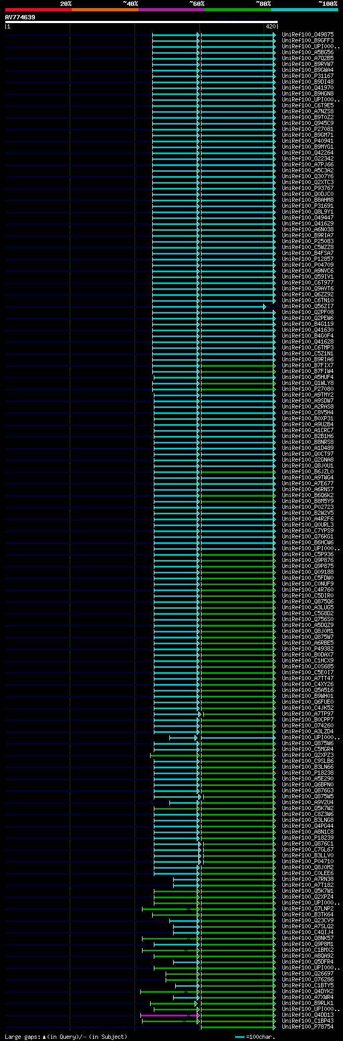
Task: Click the cyan ~100% identity scale segment
Action: [304, 10]
